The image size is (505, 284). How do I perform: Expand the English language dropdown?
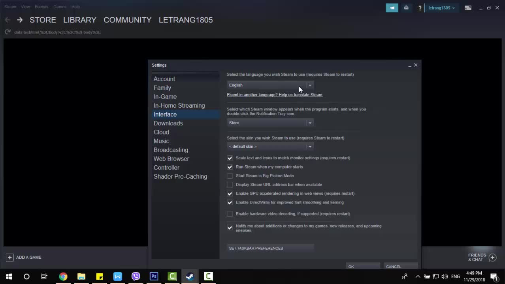(x=270, y=85)
